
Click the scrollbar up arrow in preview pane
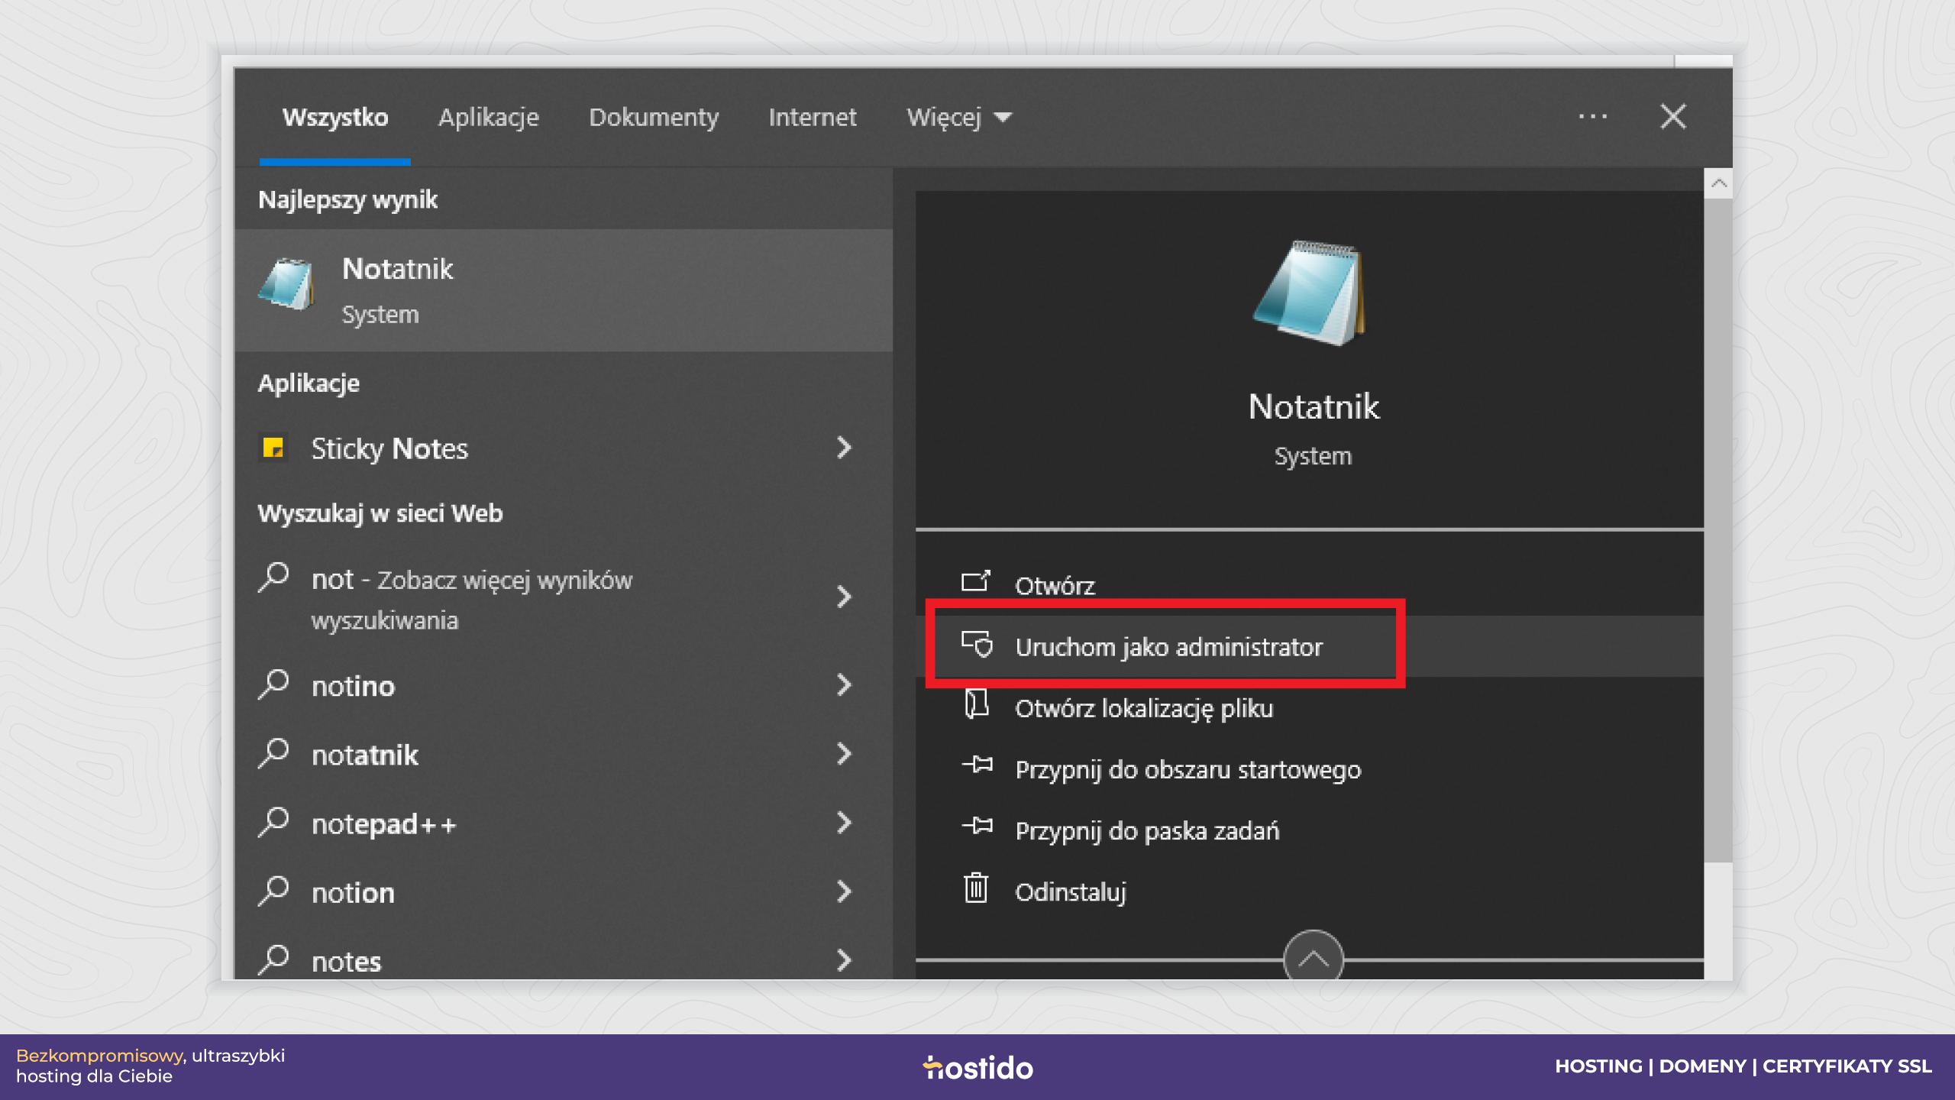point(1718,183)
